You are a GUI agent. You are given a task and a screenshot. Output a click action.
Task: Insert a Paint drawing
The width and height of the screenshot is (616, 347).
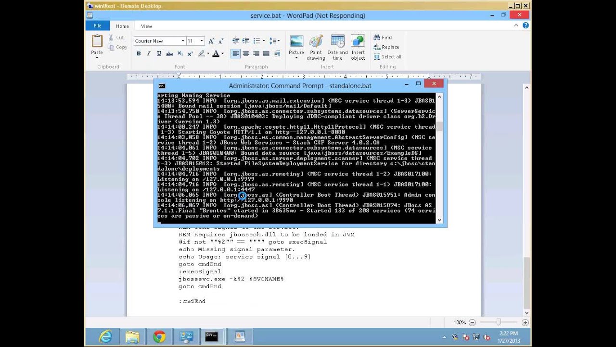(316, 47)
